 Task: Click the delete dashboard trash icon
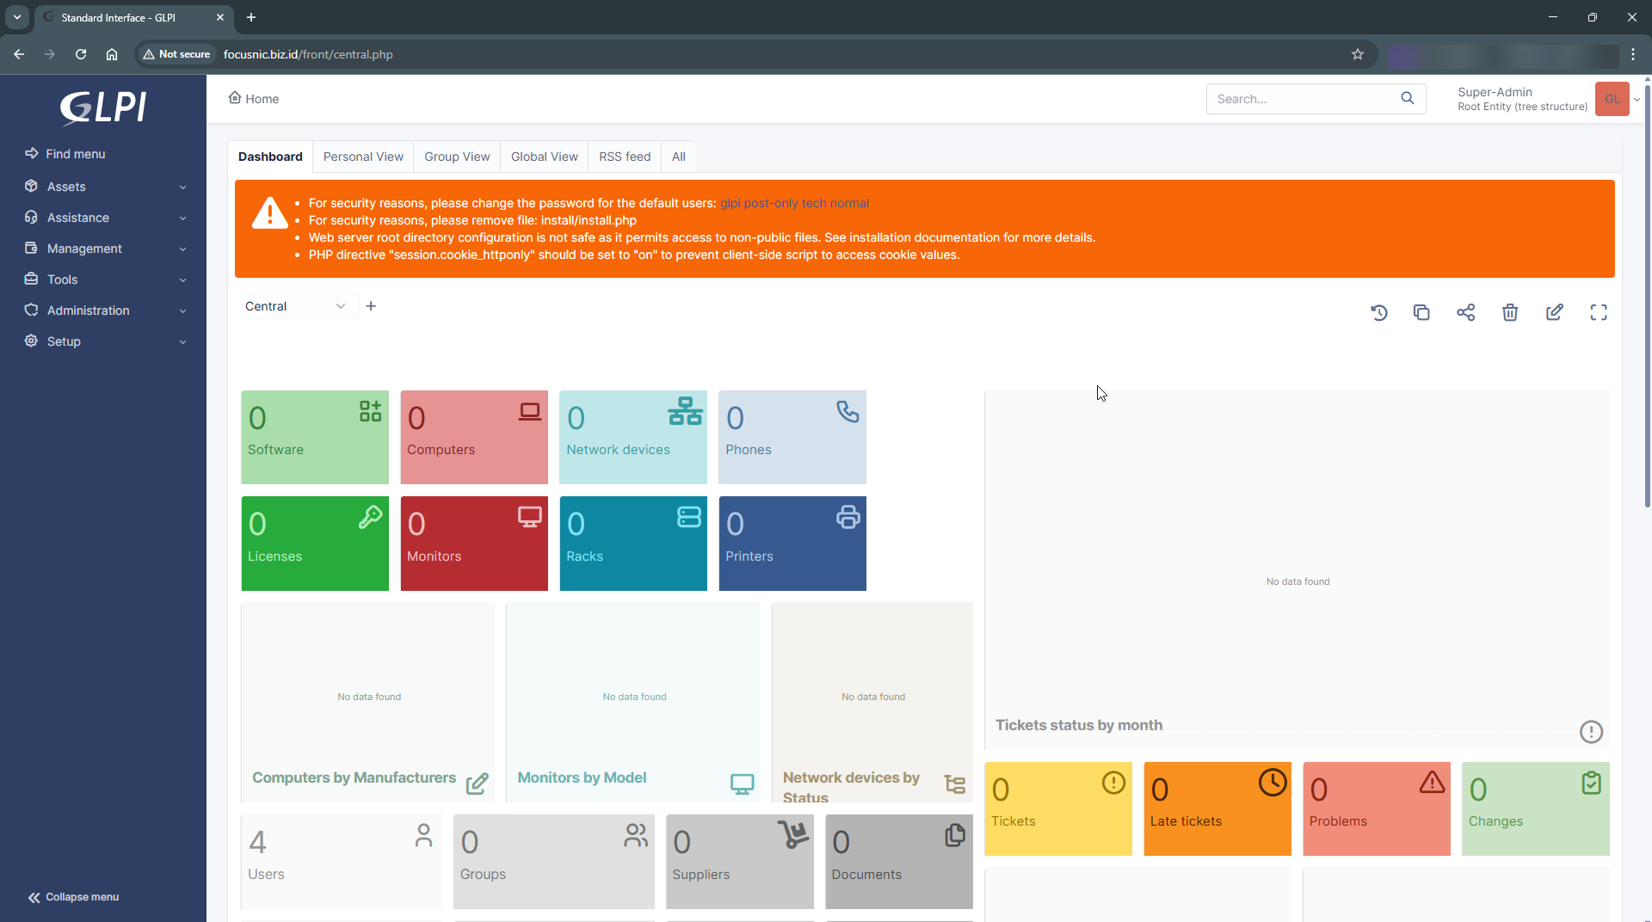tap(1510, 312)
